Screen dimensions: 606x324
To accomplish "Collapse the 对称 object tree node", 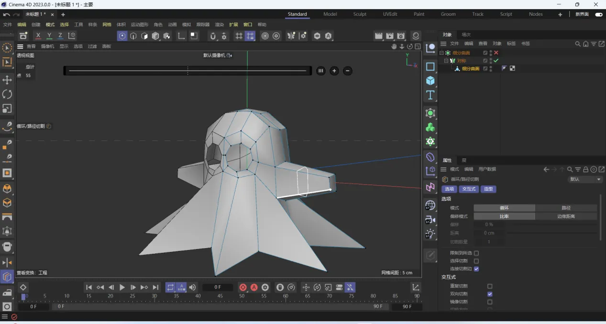I will point(446,61).
